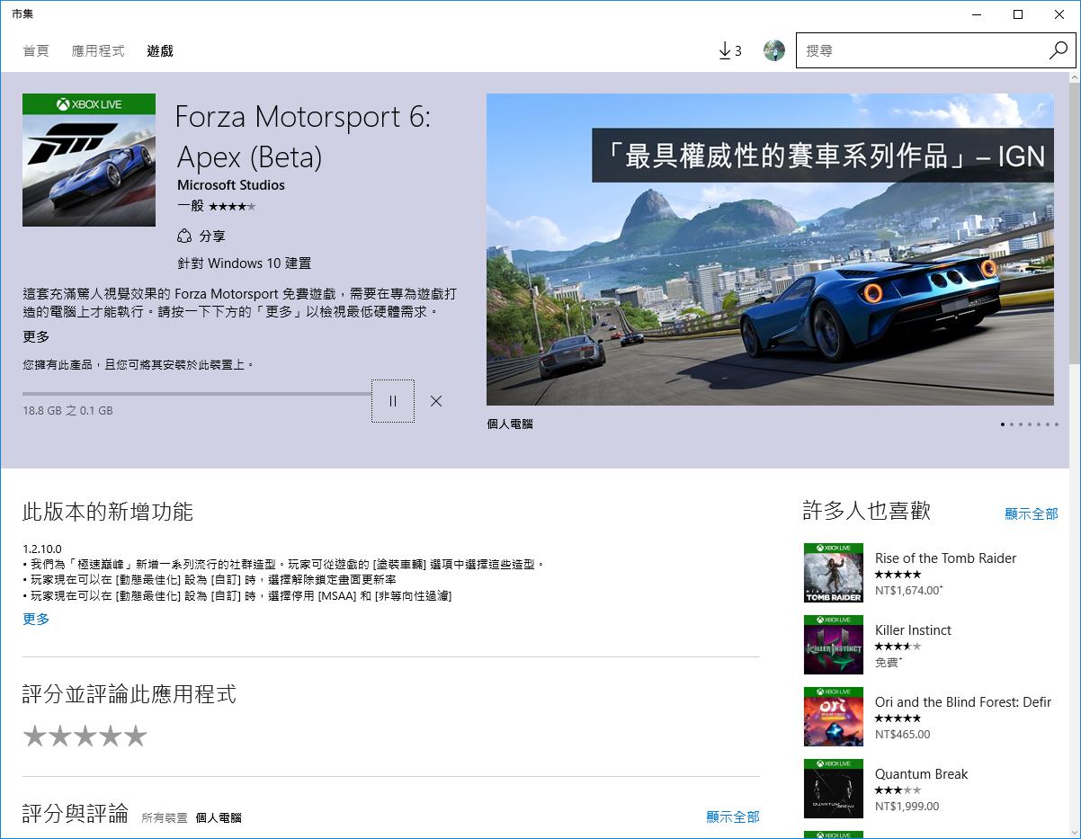The image size is (1081, 839).
Task: Click the 分享 share icon
Action: (185, 237)
